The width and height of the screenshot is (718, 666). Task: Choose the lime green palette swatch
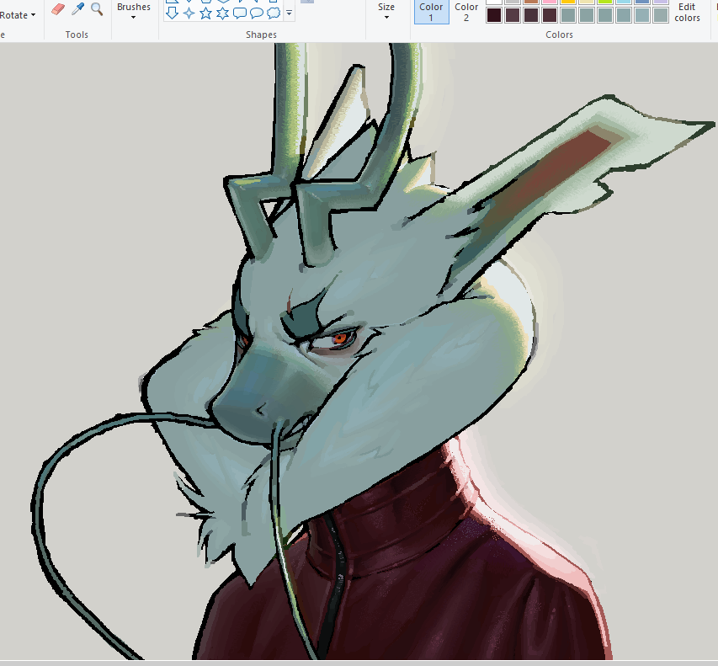click(x=605, y=2)
